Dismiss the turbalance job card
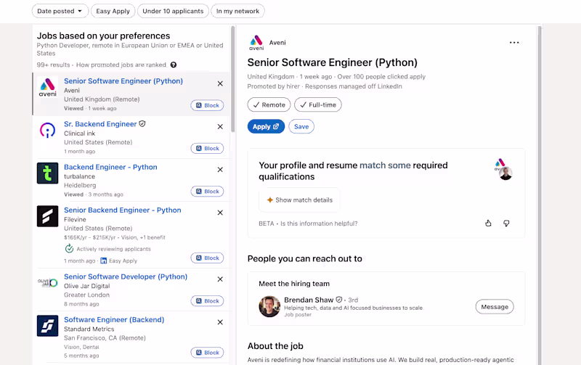The height and width of the screenshot is (365, 581). click(x=220, y=170)
